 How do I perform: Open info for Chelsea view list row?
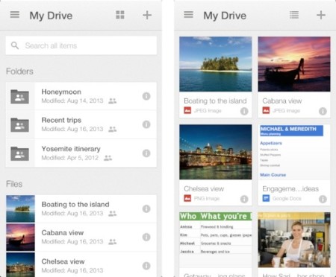(146, 266)
